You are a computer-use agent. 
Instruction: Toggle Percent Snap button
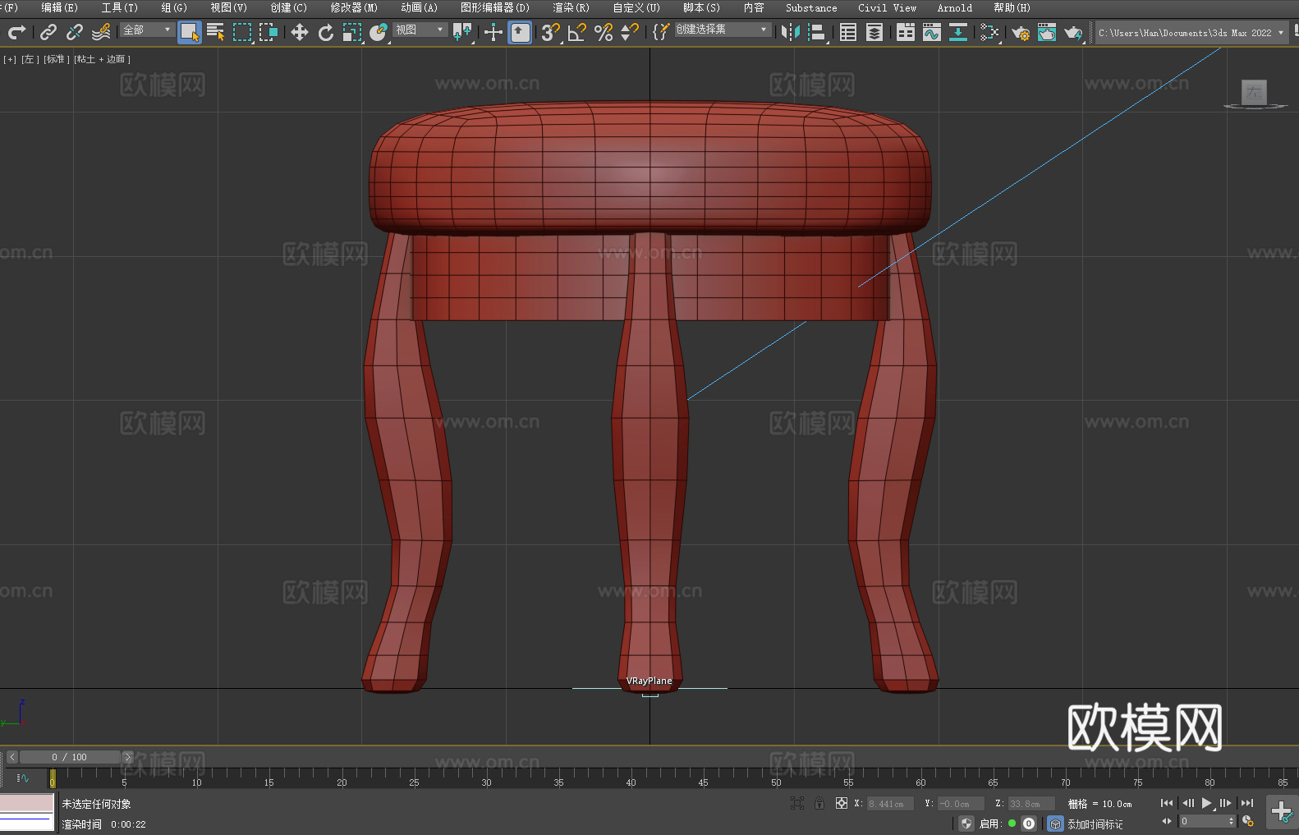click(x=604, y=32)
